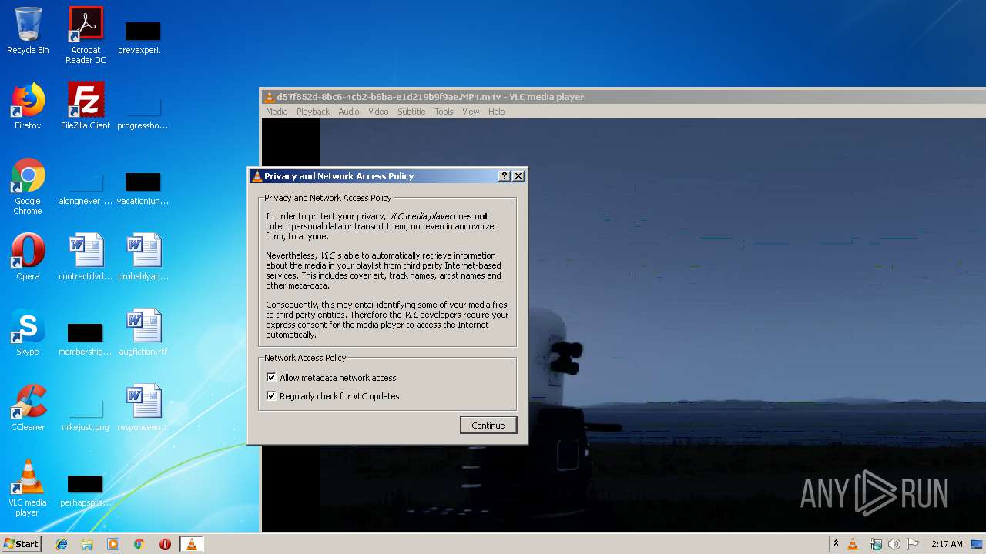
Task: Open Windows Explorer from the taskbar
Action: (87, 544)
